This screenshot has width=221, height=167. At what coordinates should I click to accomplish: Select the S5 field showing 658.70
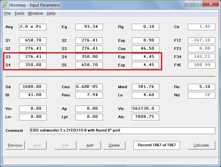89,65
